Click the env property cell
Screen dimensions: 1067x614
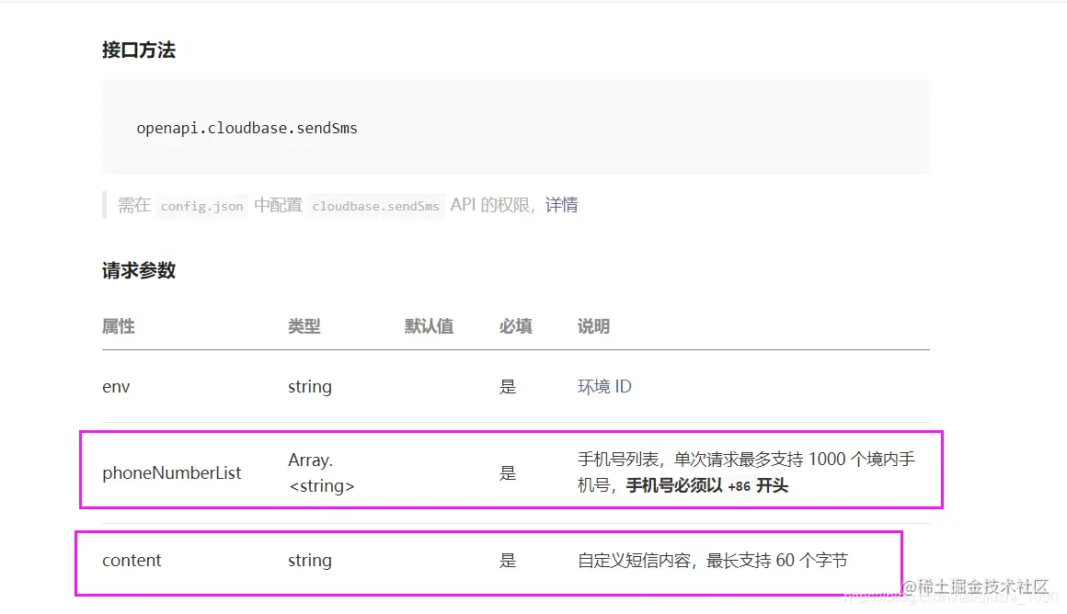coord(116,387)
